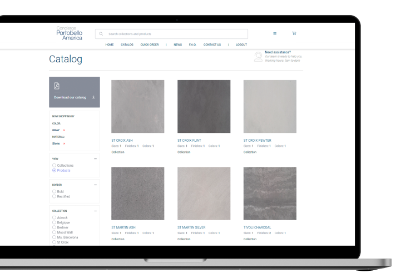Open the shopping cart icon
The width and height of the screenshot is (401, 278).
pos(294,33)
